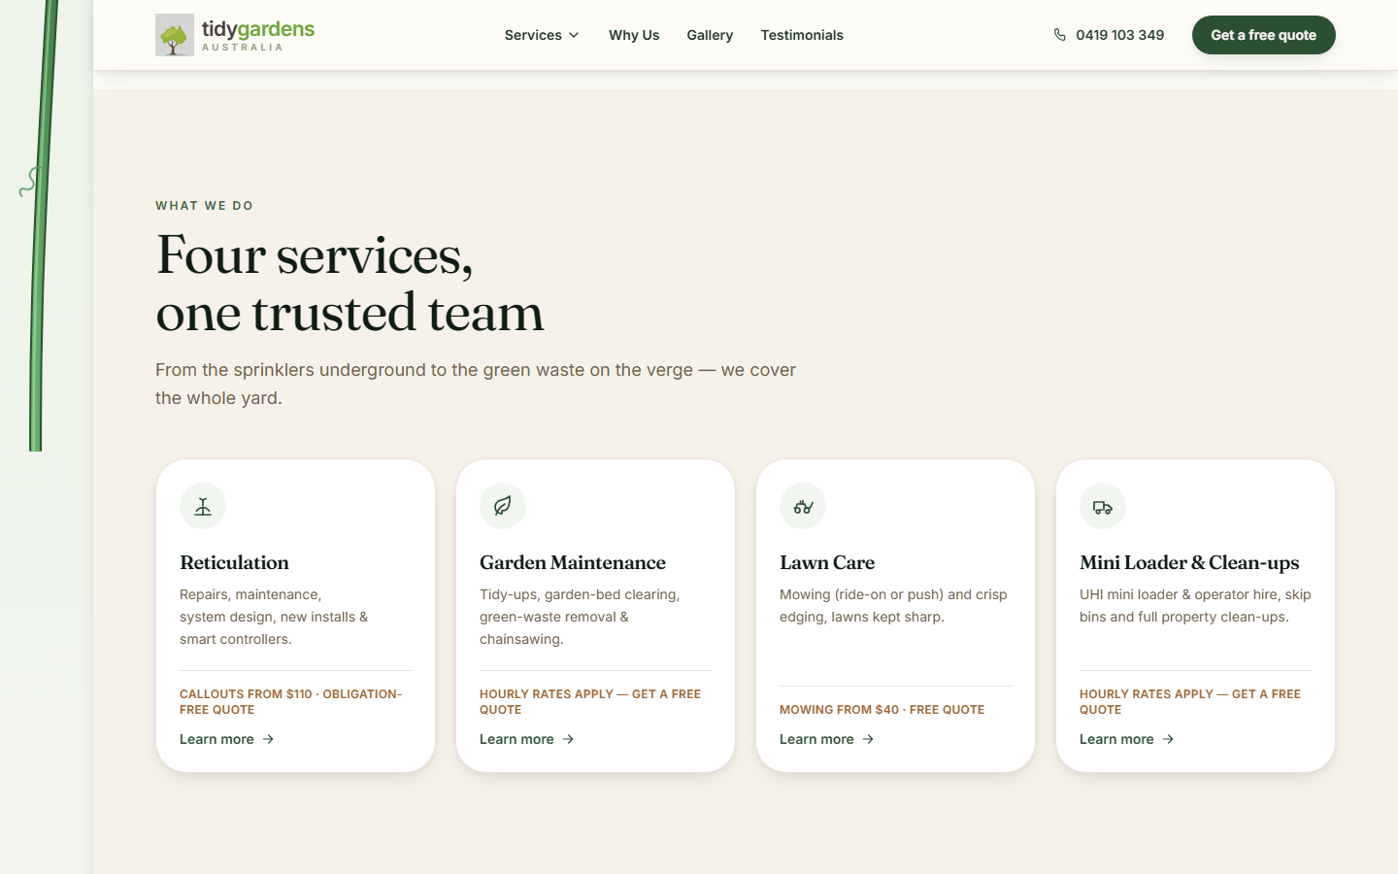The width and height of the screenshot is (1398, 874).
Task: Open the Reticulation card heading
Action: coord(234,562)
